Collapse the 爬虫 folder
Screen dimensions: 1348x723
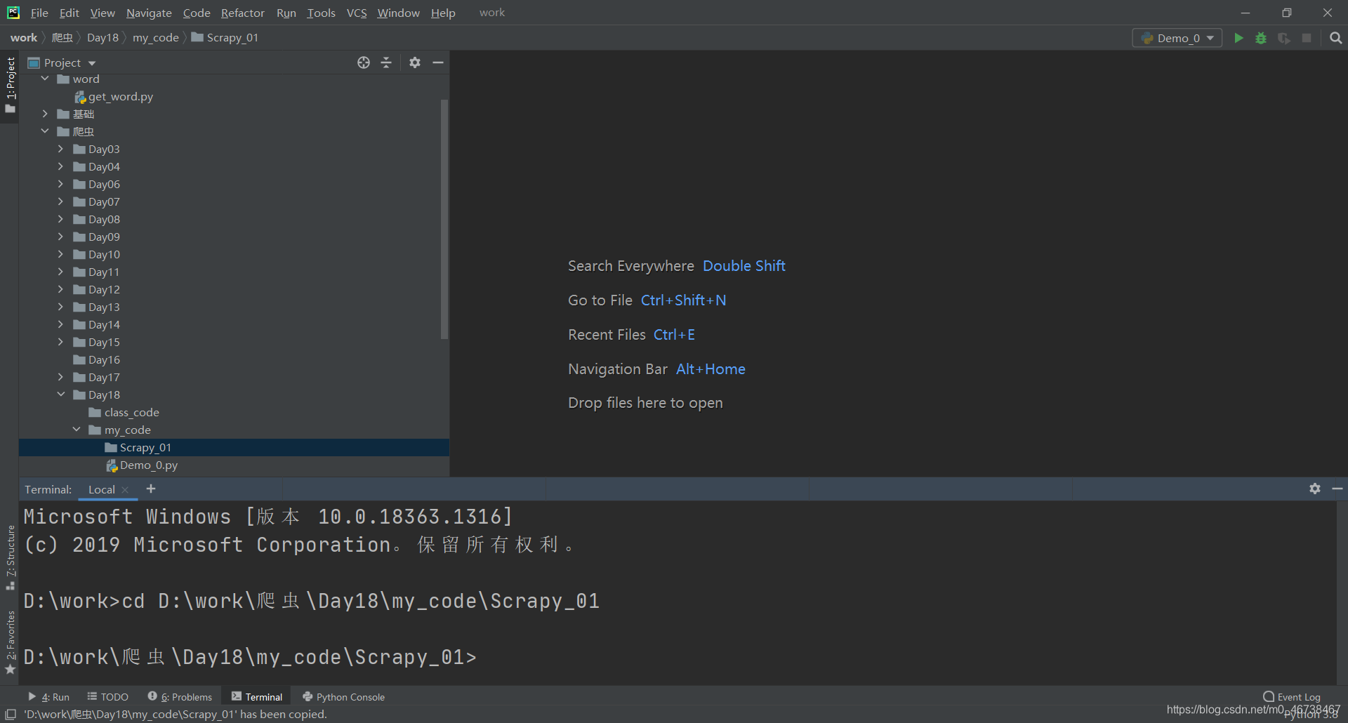pos(46,131)
